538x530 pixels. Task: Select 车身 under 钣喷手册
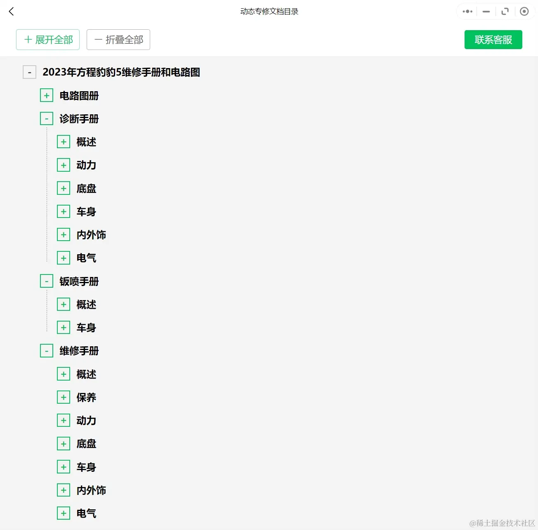86,327
